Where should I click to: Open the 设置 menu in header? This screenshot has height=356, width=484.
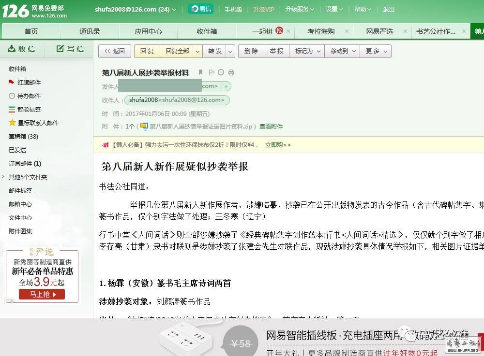pos(334,9)
